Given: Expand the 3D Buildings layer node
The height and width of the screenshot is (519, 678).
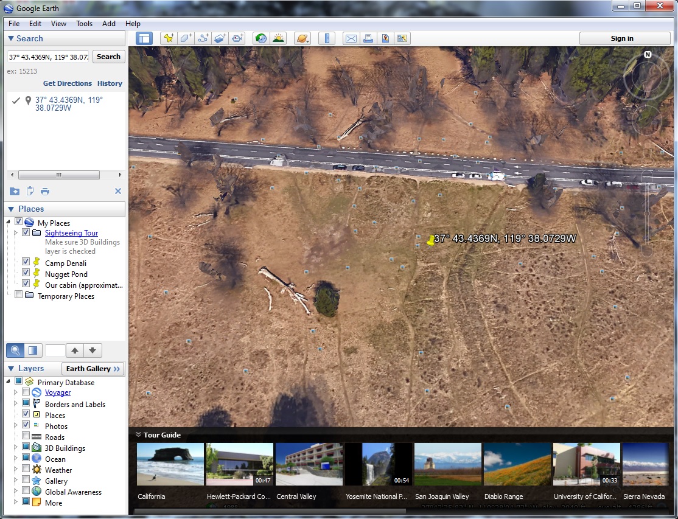Looking at the screenshot, I should point(16,447).
